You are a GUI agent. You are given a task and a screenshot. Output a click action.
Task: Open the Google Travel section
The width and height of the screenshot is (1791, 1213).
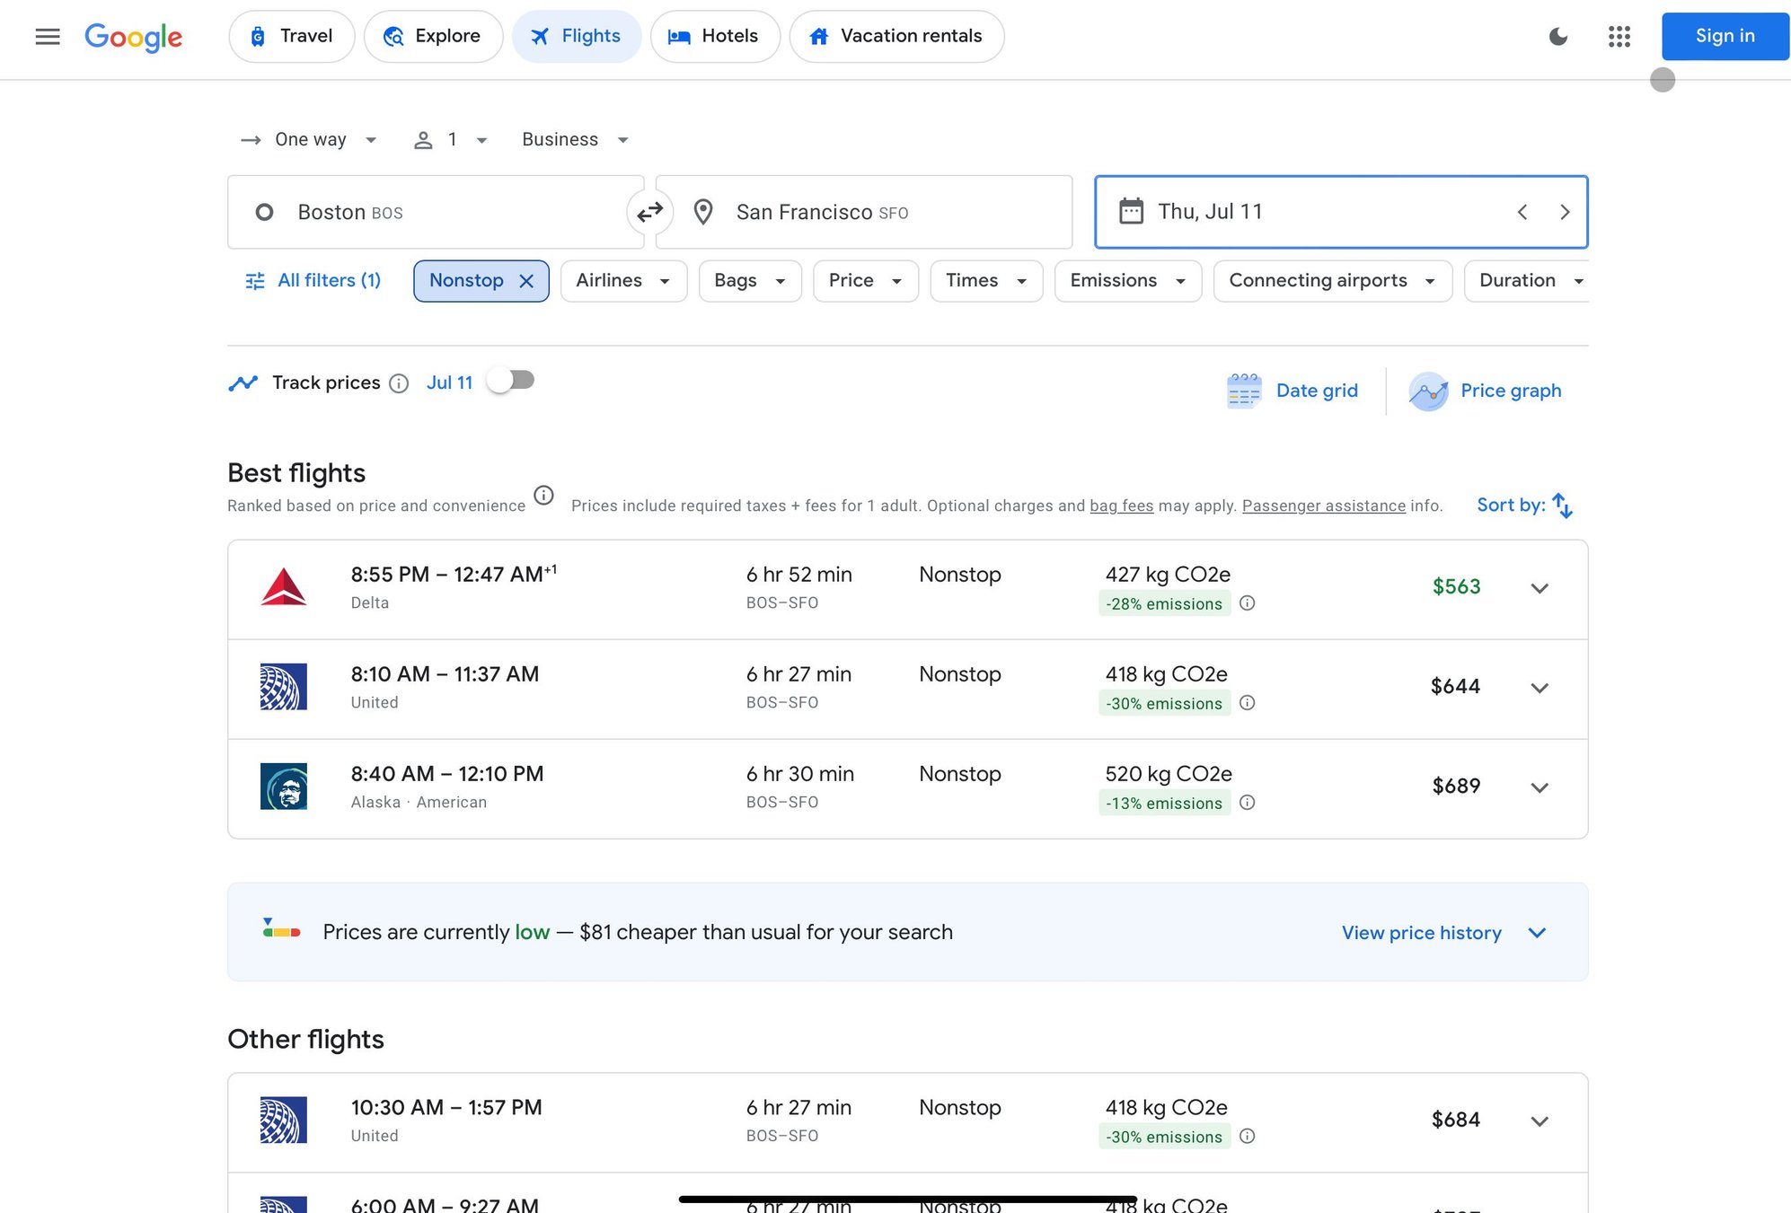pos(291,36)
